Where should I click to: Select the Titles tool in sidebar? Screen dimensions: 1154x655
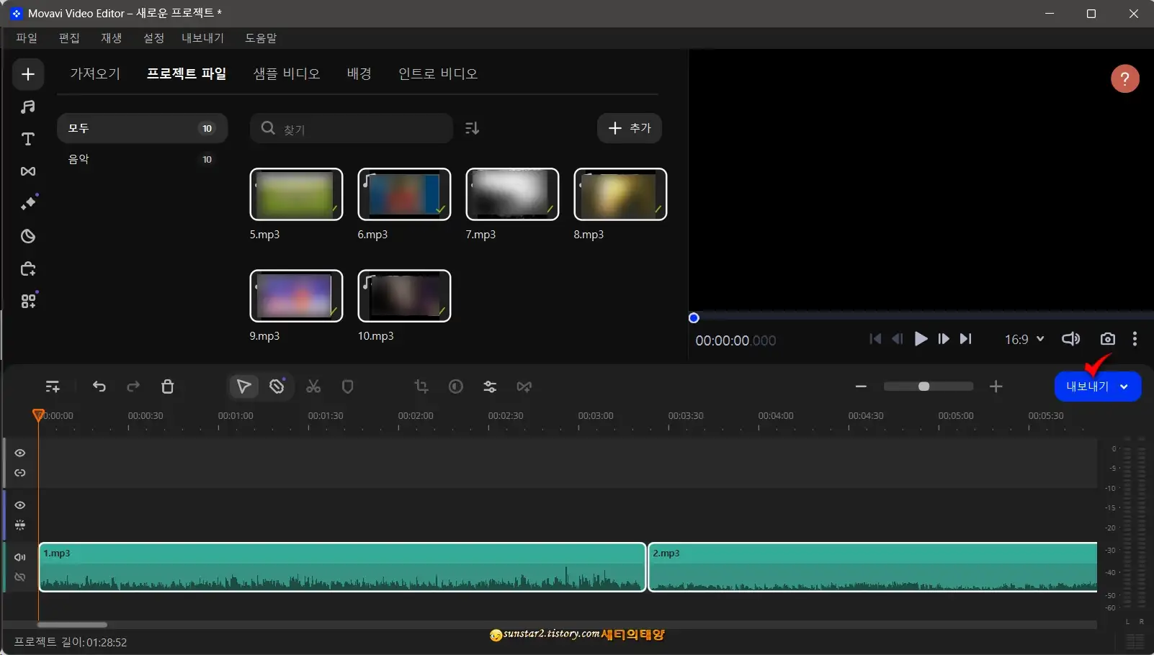[x=27, y=139]
